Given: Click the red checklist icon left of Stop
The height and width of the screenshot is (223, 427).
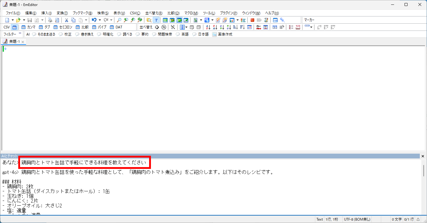Looking at the screenshot, I should click(x=243, y=20).
